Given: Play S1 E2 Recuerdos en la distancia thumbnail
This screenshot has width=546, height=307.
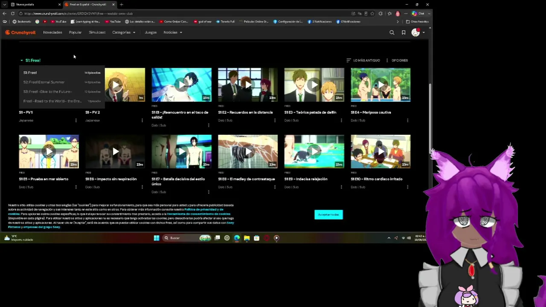Looking at the screenshot, I should click(x=248, y=85).
